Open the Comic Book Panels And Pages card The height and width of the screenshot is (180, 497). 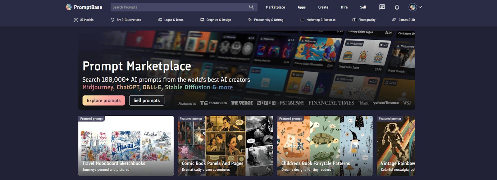226,146
